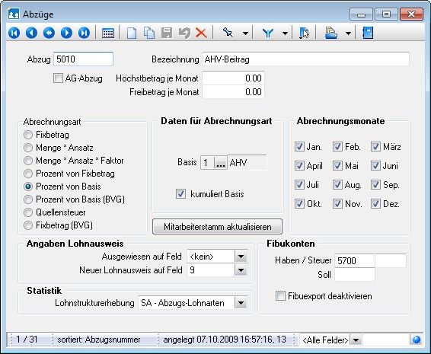
Task: Open the table list view icon
Action: pos(108,33)
